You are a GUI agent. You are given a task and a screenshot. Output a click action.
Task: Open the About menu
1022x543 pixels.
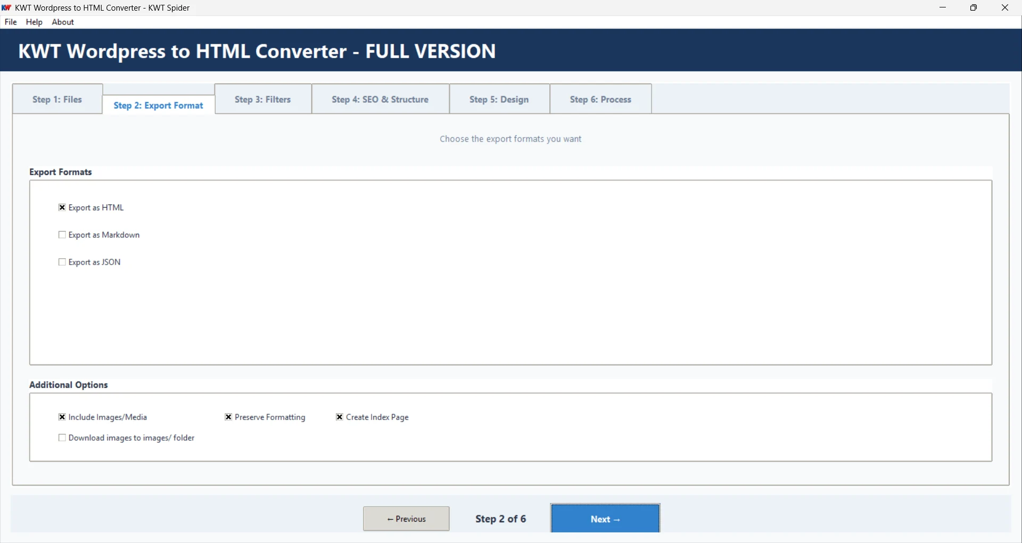click(x=63, y=22)
